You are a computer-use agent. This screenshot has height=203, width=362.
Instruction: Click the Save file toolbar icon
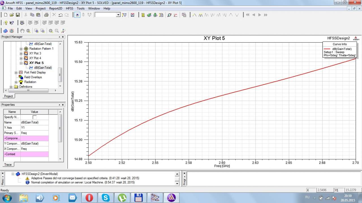(x=18, y=15)
